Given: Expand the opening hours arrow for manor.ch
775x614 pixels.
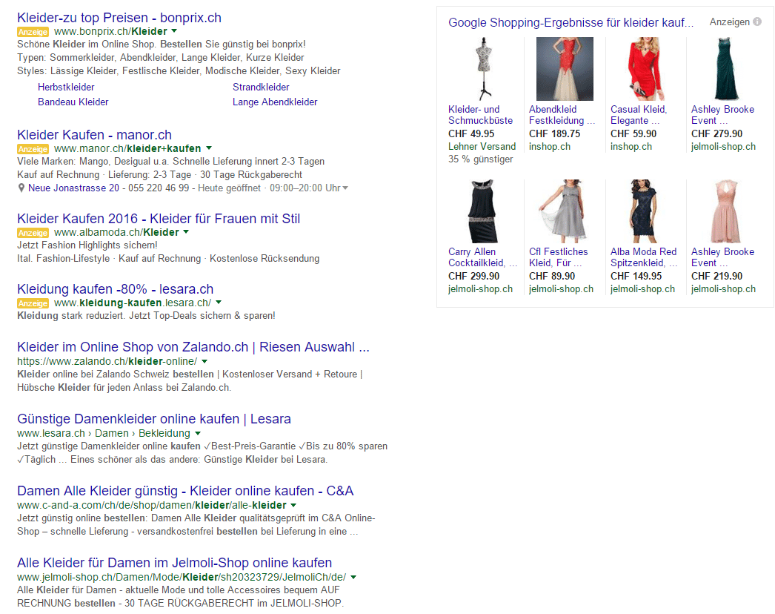Looking at the screenshot, I should click(345, 188).
